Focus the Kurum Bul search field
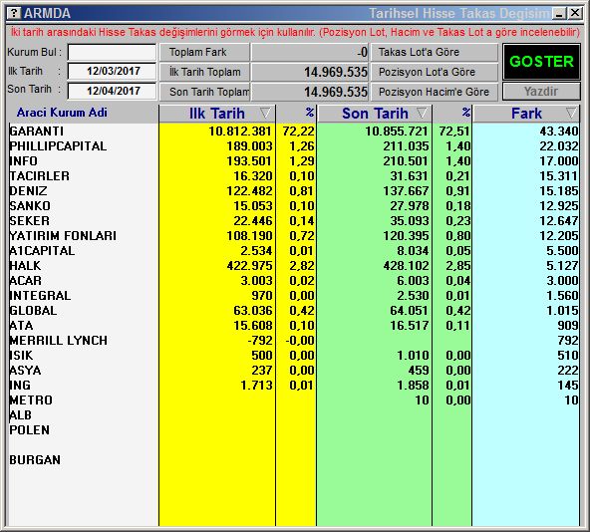Screen dimensions: 590x532 coord(112,52)
